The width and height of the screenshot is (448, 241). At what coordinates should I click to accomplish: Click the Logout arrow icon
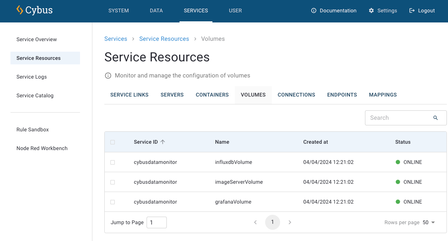tap(412, 10)
